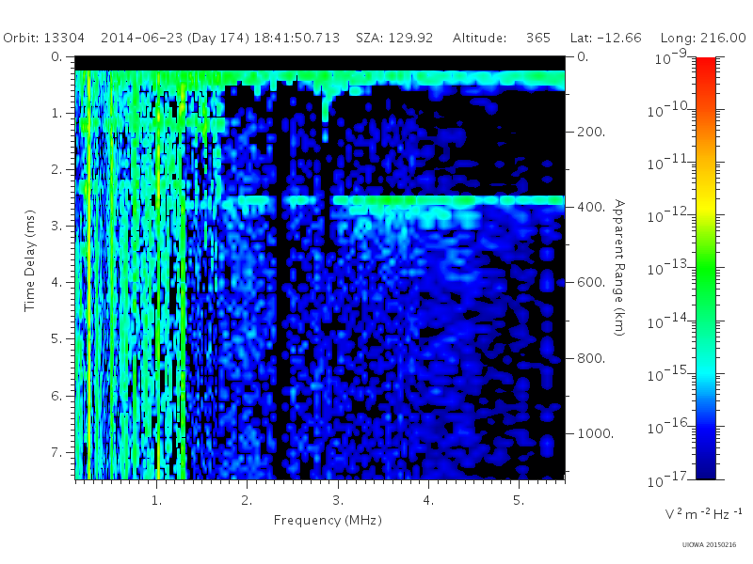Viewport: 753px width, 564px height.
Task: Click the 5. tick label on frequency axis
Action: coord(519,500)
